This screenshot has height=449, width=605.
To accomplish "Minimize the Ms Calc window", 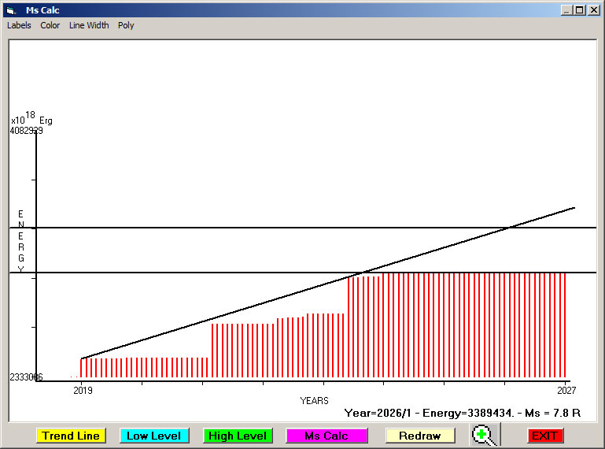I will (x=566, y=10).
